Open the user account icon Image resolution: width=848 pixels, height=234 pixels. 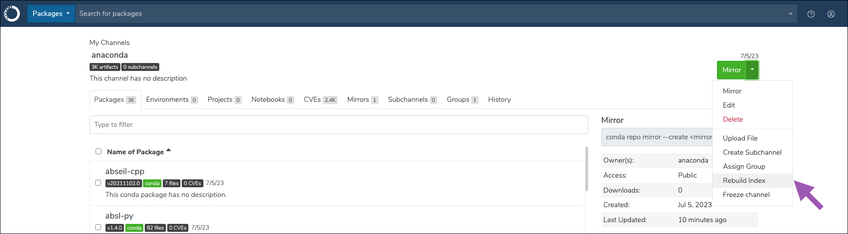click(831, 14)
